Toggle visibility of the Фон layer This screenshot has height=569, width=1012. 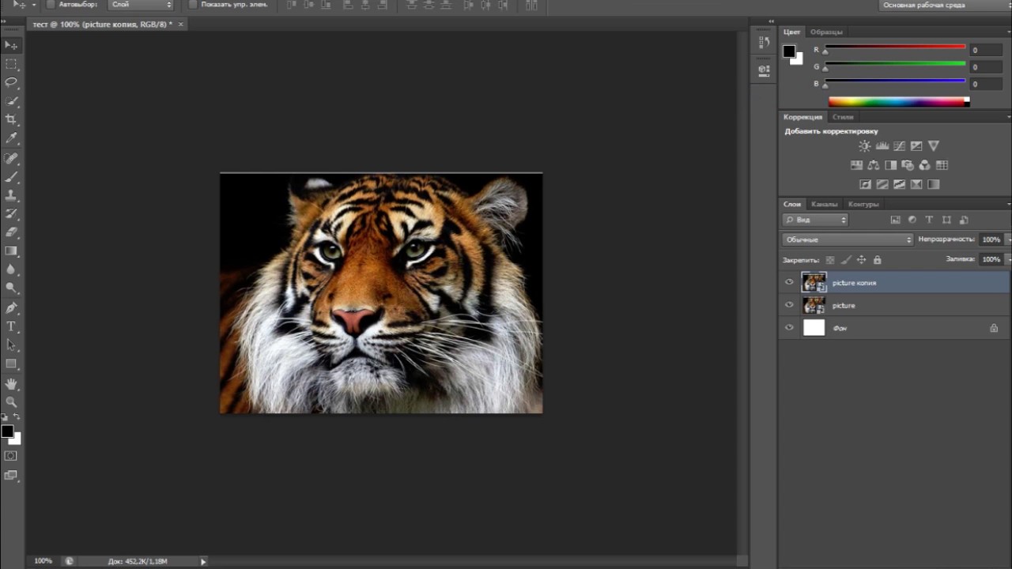[789, 328]
